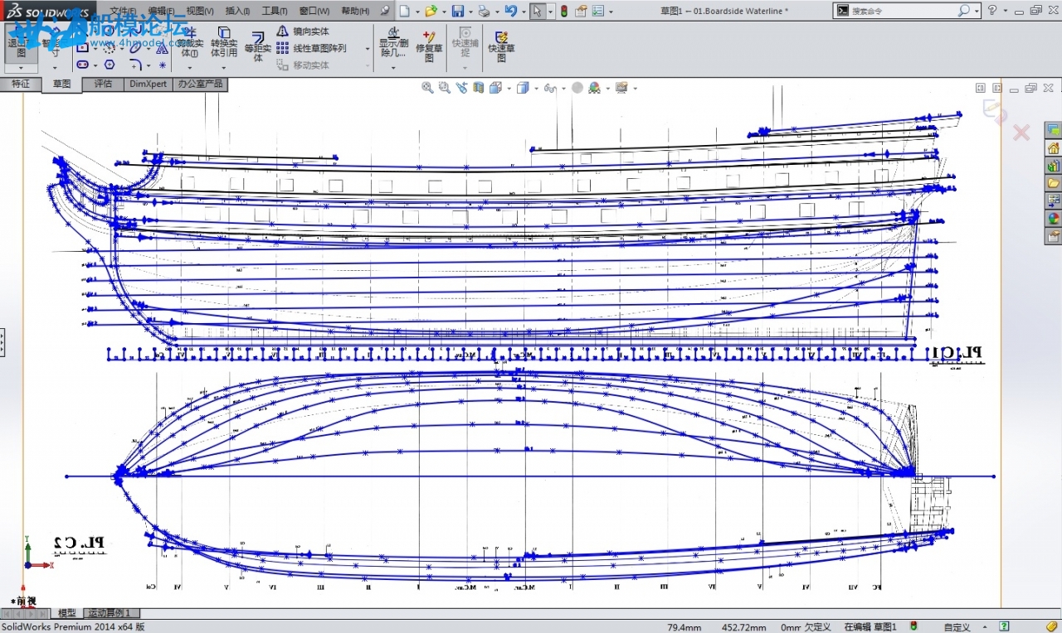1062x633 pixels.
Task: Open the 文件(F) File menu
Action: [123, 11]
